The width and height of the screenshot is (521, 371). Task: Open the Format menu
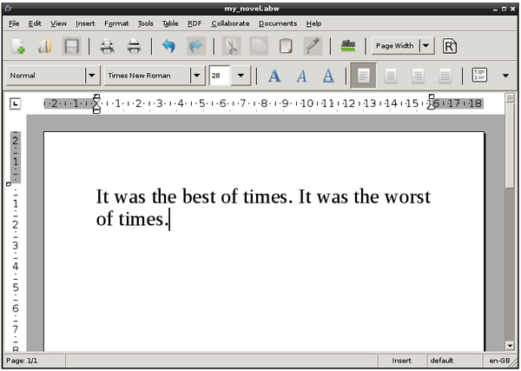115,23
